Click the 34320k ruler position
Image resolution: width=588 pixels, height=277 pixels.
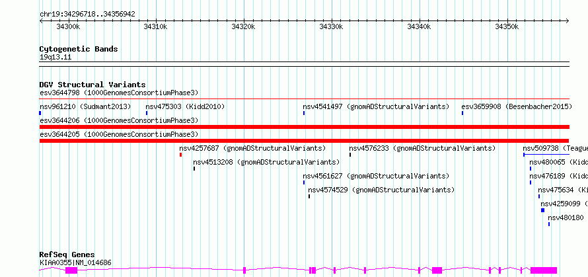pos(243,26)
